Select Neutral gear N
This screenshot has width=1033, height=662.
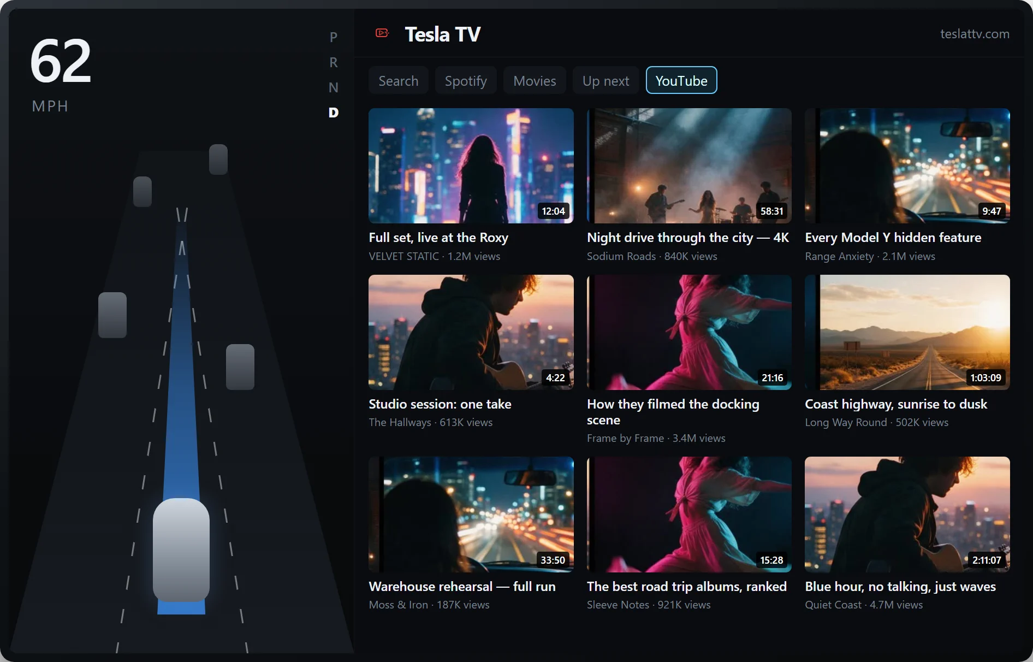[x=334, y=87]
